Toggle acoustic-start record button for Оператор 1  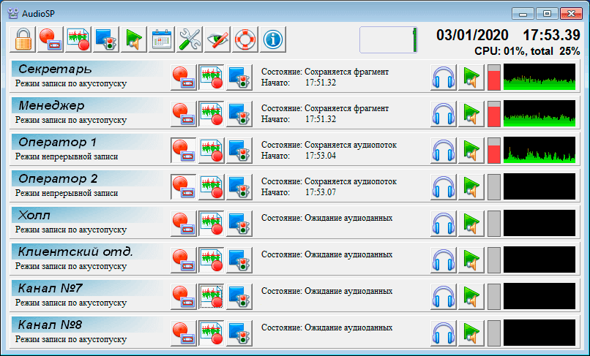tap(212, 151)
